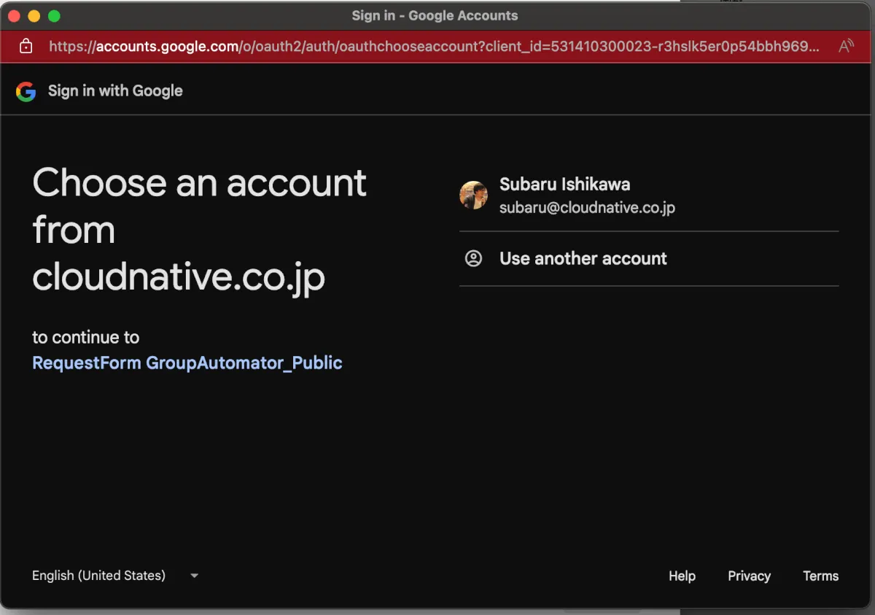Click the person icon beside Use another account

pyautogui.click(x=473, y=258)
